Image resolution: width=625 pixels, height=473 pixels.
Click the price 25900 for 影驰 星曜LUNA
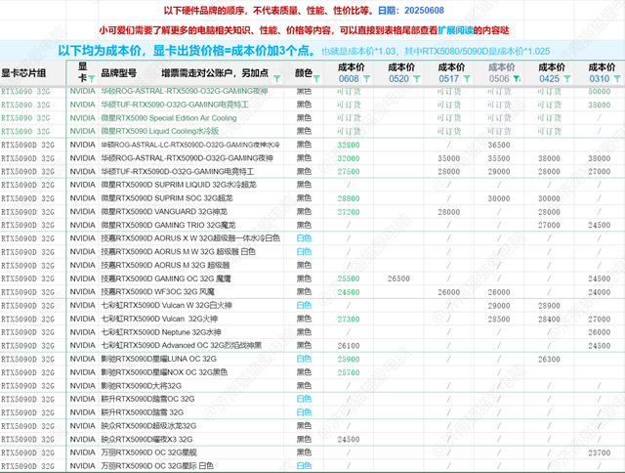(349, 359)
